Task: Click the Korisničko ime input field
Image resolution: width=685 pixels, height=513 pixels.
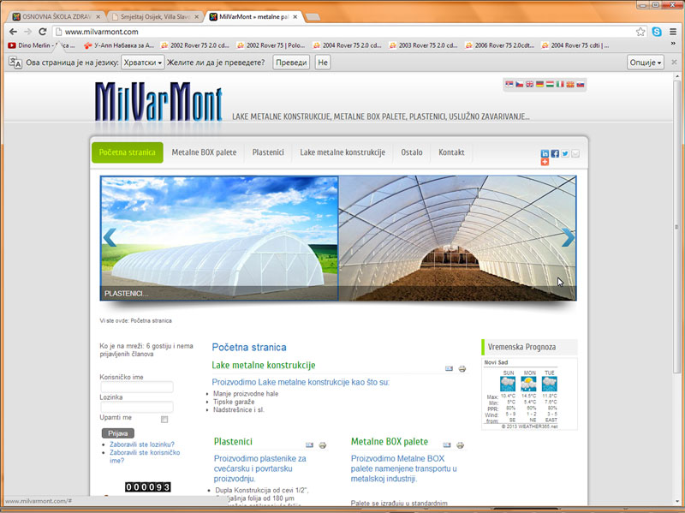Action: (137, 387)
